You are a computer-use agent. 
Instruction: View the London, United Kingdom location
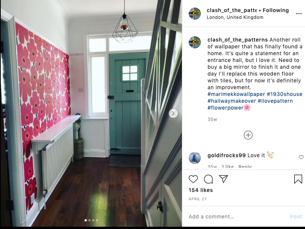[235, 17]
